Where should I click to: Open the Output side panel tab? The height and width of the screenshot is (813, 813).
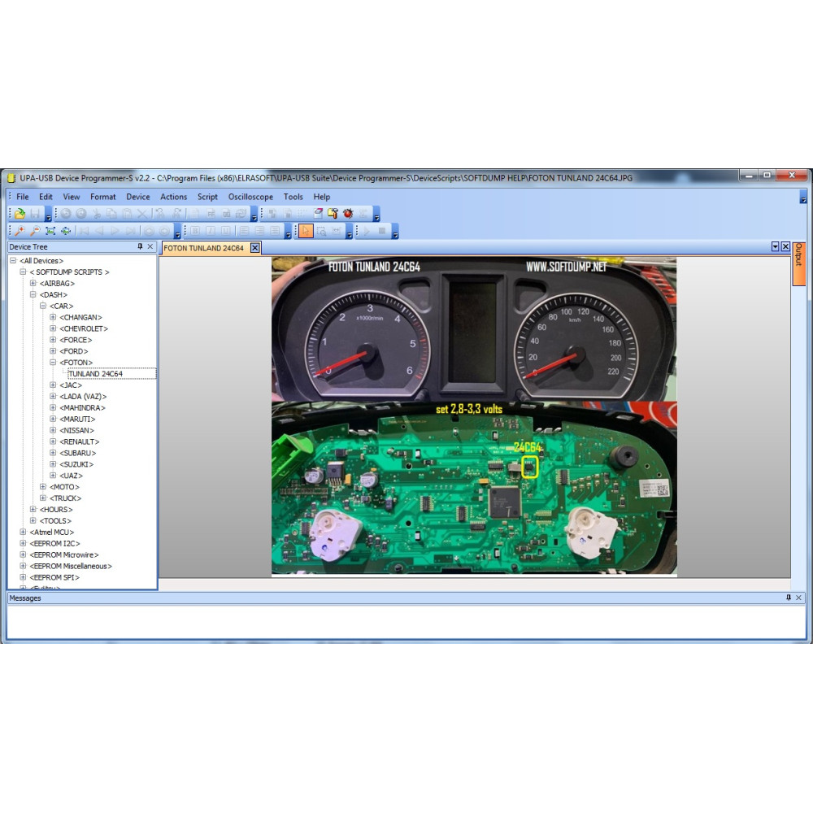(798, 263)
